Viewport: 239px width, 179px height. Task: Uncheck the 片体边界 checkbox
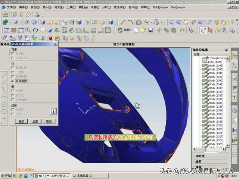(13, 81)
